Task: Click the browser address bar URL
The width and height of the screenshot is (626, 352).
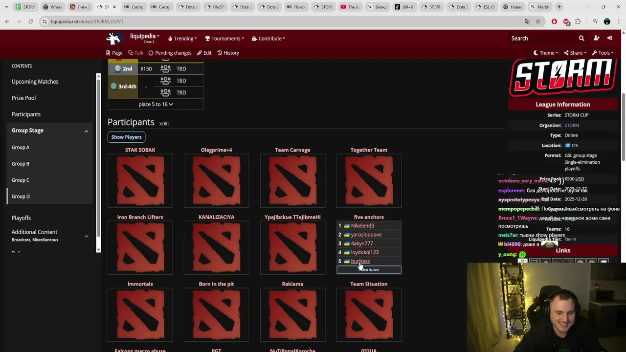Action: point(87,22)
